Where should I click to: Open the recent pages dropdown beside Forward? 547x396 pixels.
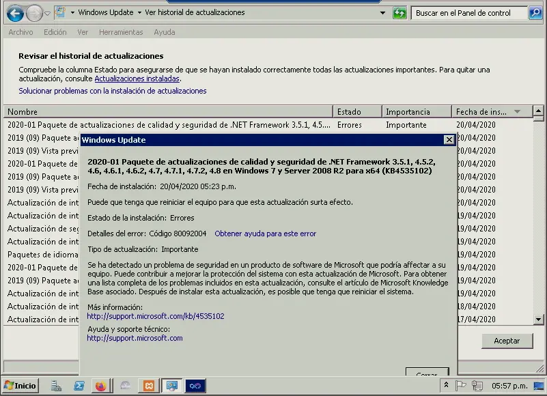pyautogui.click(x=47, y=14)
